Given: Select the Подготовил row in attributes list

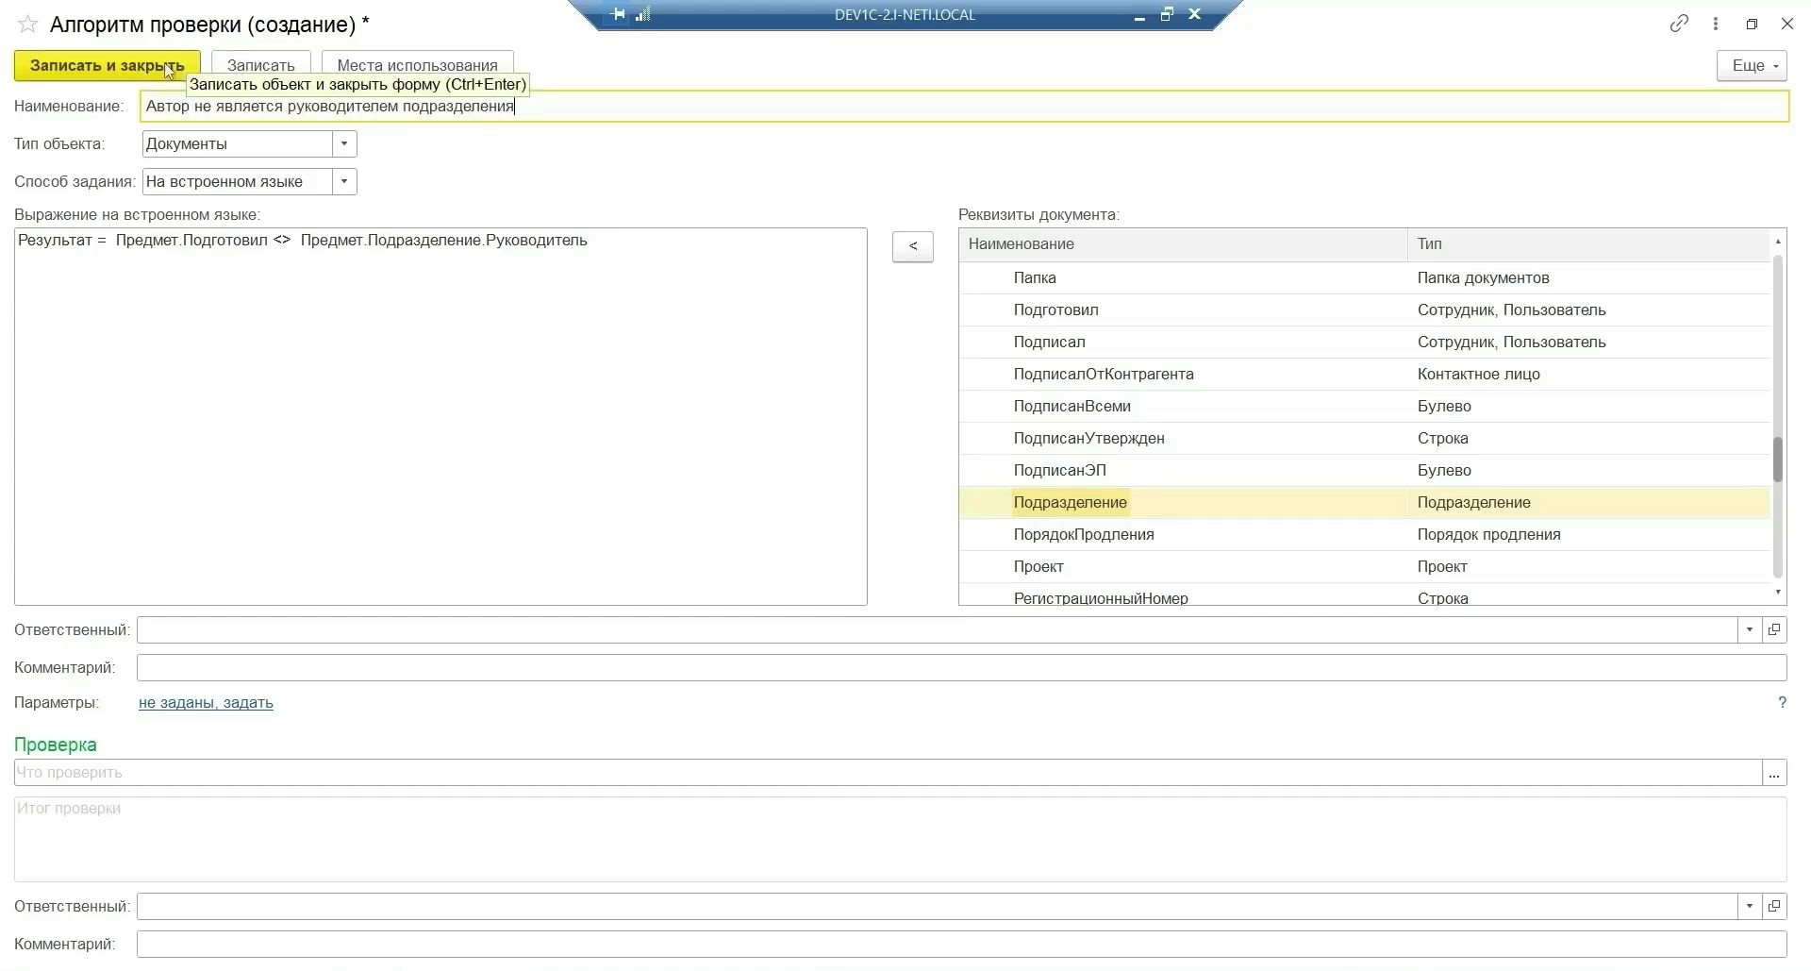Looking at the screenshot, I should [x=1055, y=310].
